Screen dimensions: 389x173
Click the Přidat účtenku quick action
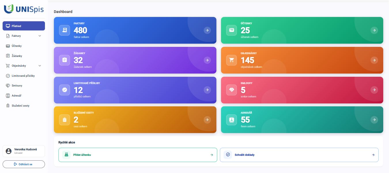coord(138,155)
